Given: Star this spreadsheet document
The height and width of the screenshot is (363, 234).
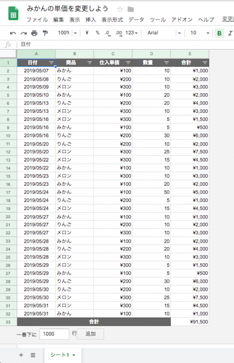Looking at the screenshot, I should 120,9.
